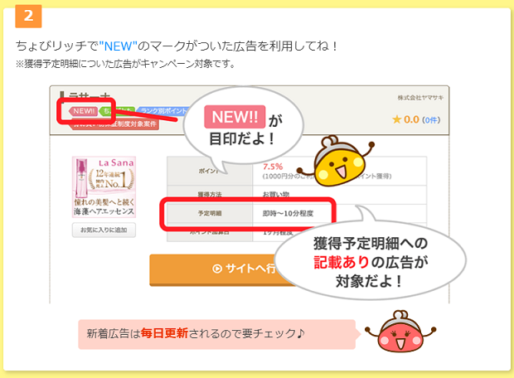Click the orange step number 2 badge
This screenshot has width=514, height=378.
pos(28,16)
